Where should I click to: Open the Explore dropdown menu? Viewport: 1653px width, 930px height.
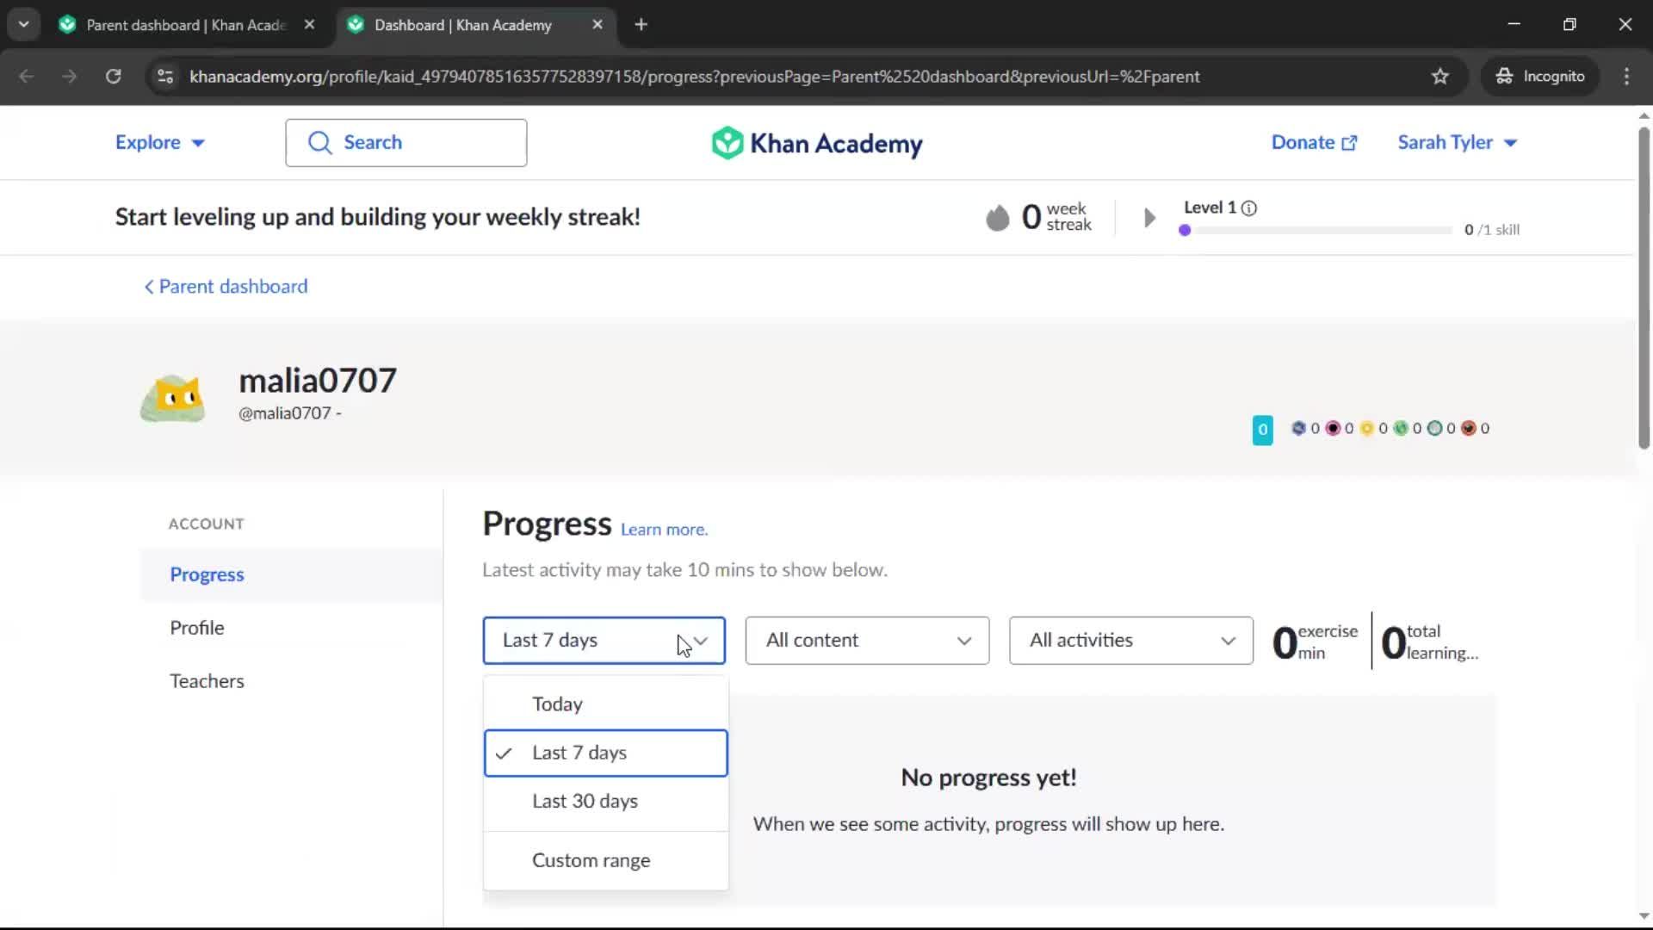pyautogui.click(x=160, y=143)
